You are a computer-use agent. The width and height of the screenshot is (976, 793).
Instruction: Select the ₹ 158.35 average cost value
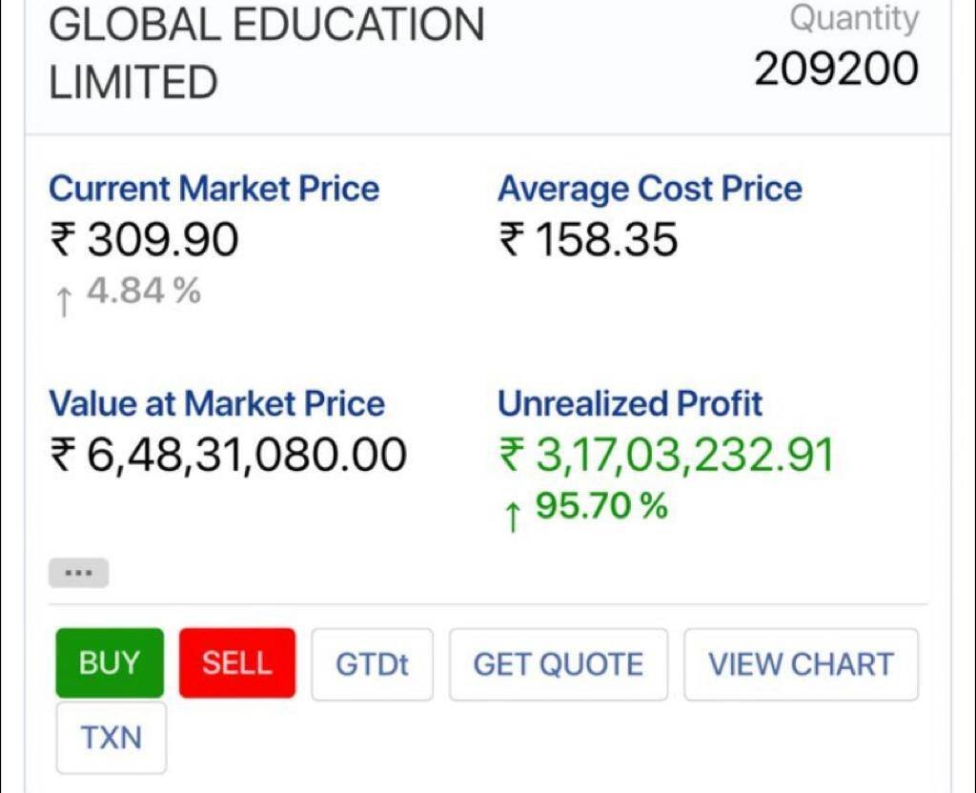(x=588, y=239)
